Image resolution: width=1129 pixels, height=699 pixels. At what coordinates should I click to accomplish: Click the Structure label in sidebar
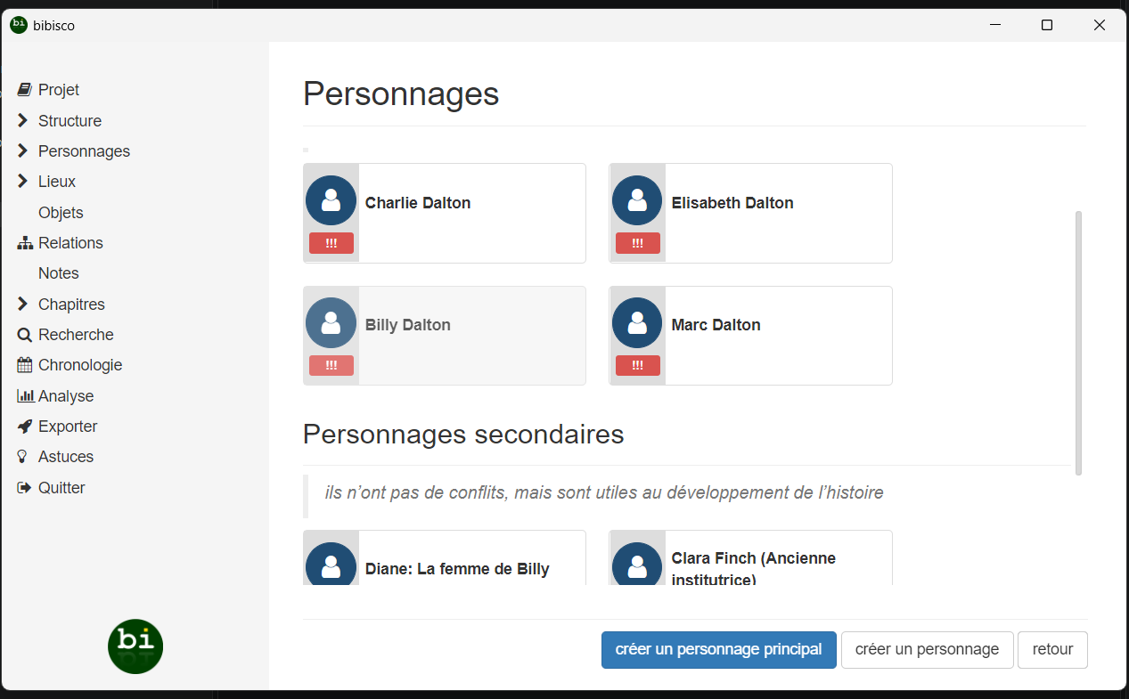click(x=70, y=121)
